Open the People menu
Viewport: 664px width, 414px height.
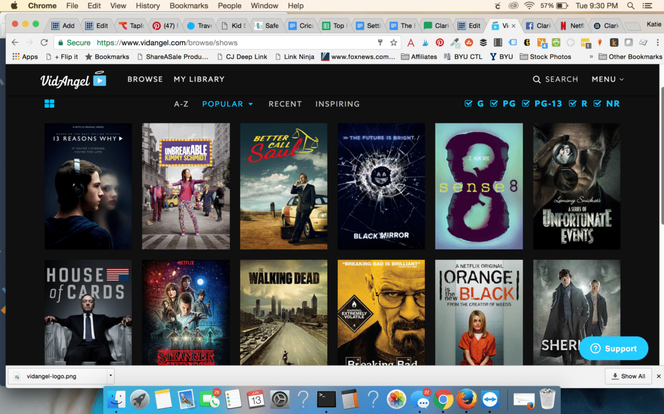pyautogui.click(x=229, y=6)
